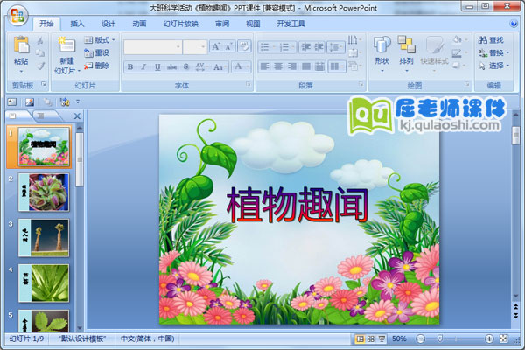Click the help question mark icon
This screenshot has width=525, height=350.
point(514,24)
